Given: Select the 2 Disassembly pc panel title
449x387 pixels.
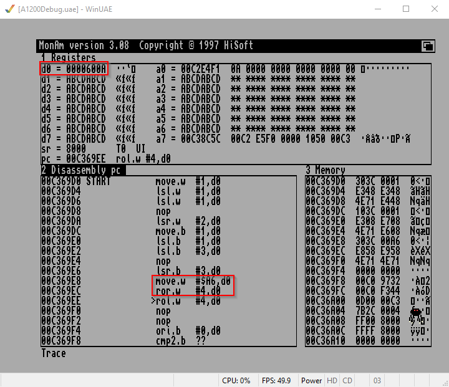Looking at the screenshot, I should [x=80, y=170].
